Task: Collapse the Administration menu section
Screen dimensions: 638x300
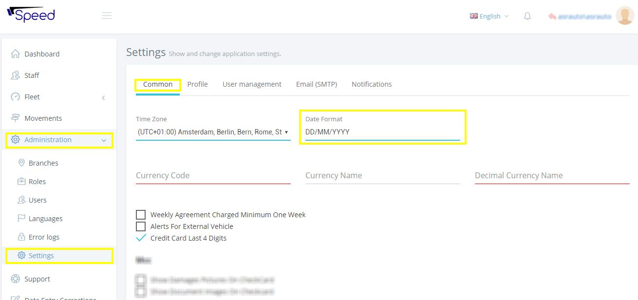Action: 103,140
